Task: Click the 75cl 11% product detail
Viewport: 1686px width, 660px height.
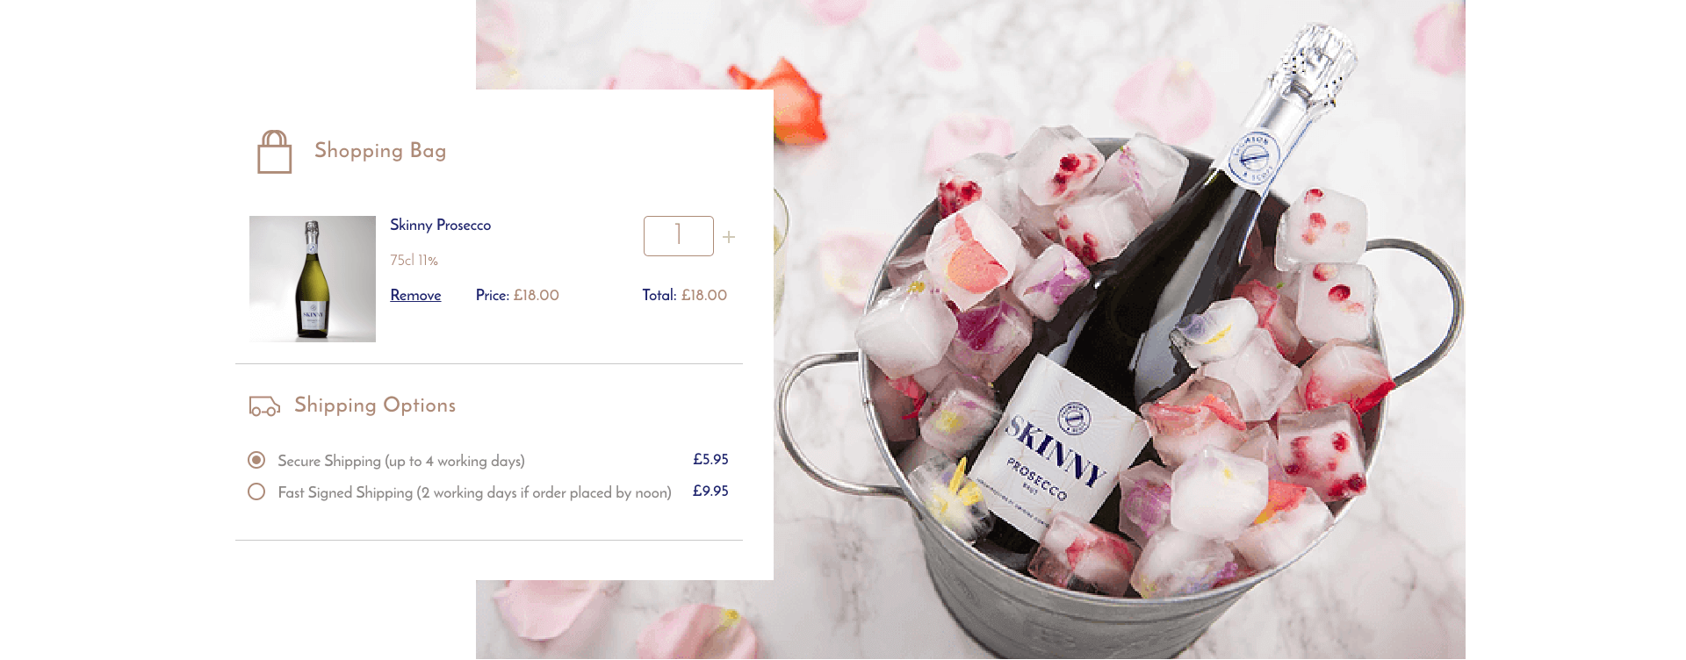Action: coord(414,260)
